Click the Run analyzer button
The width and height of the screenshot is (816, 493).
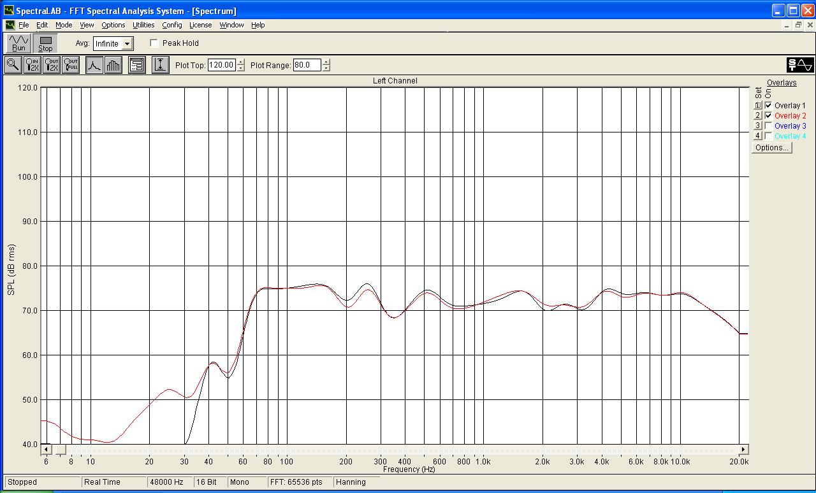[18, 43]
